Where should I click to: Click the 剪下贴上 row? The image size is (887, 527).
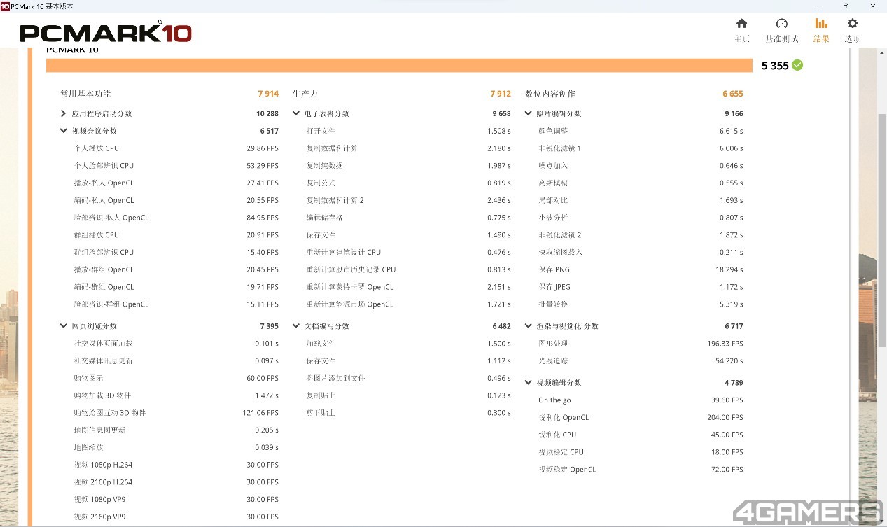click(x=409, y=413)
